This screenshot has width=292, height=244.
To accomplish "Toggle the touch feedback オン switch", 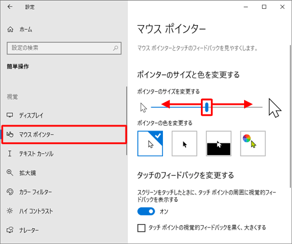I will 146,211.
